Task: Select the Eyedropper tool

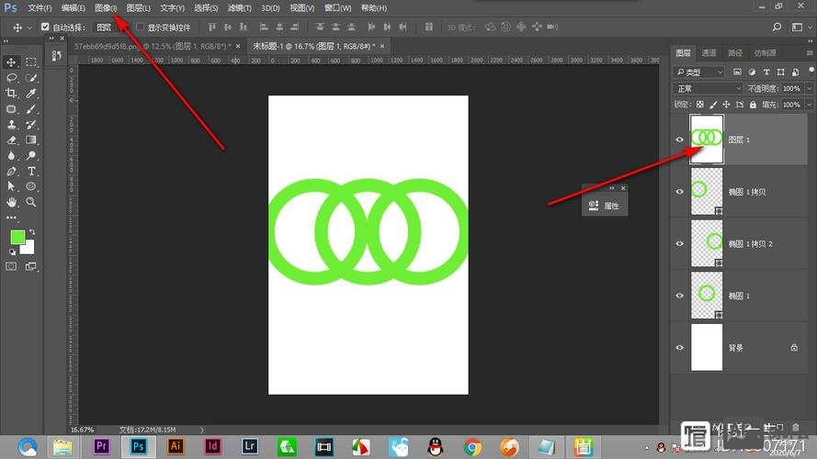Action: pos(31,94)
